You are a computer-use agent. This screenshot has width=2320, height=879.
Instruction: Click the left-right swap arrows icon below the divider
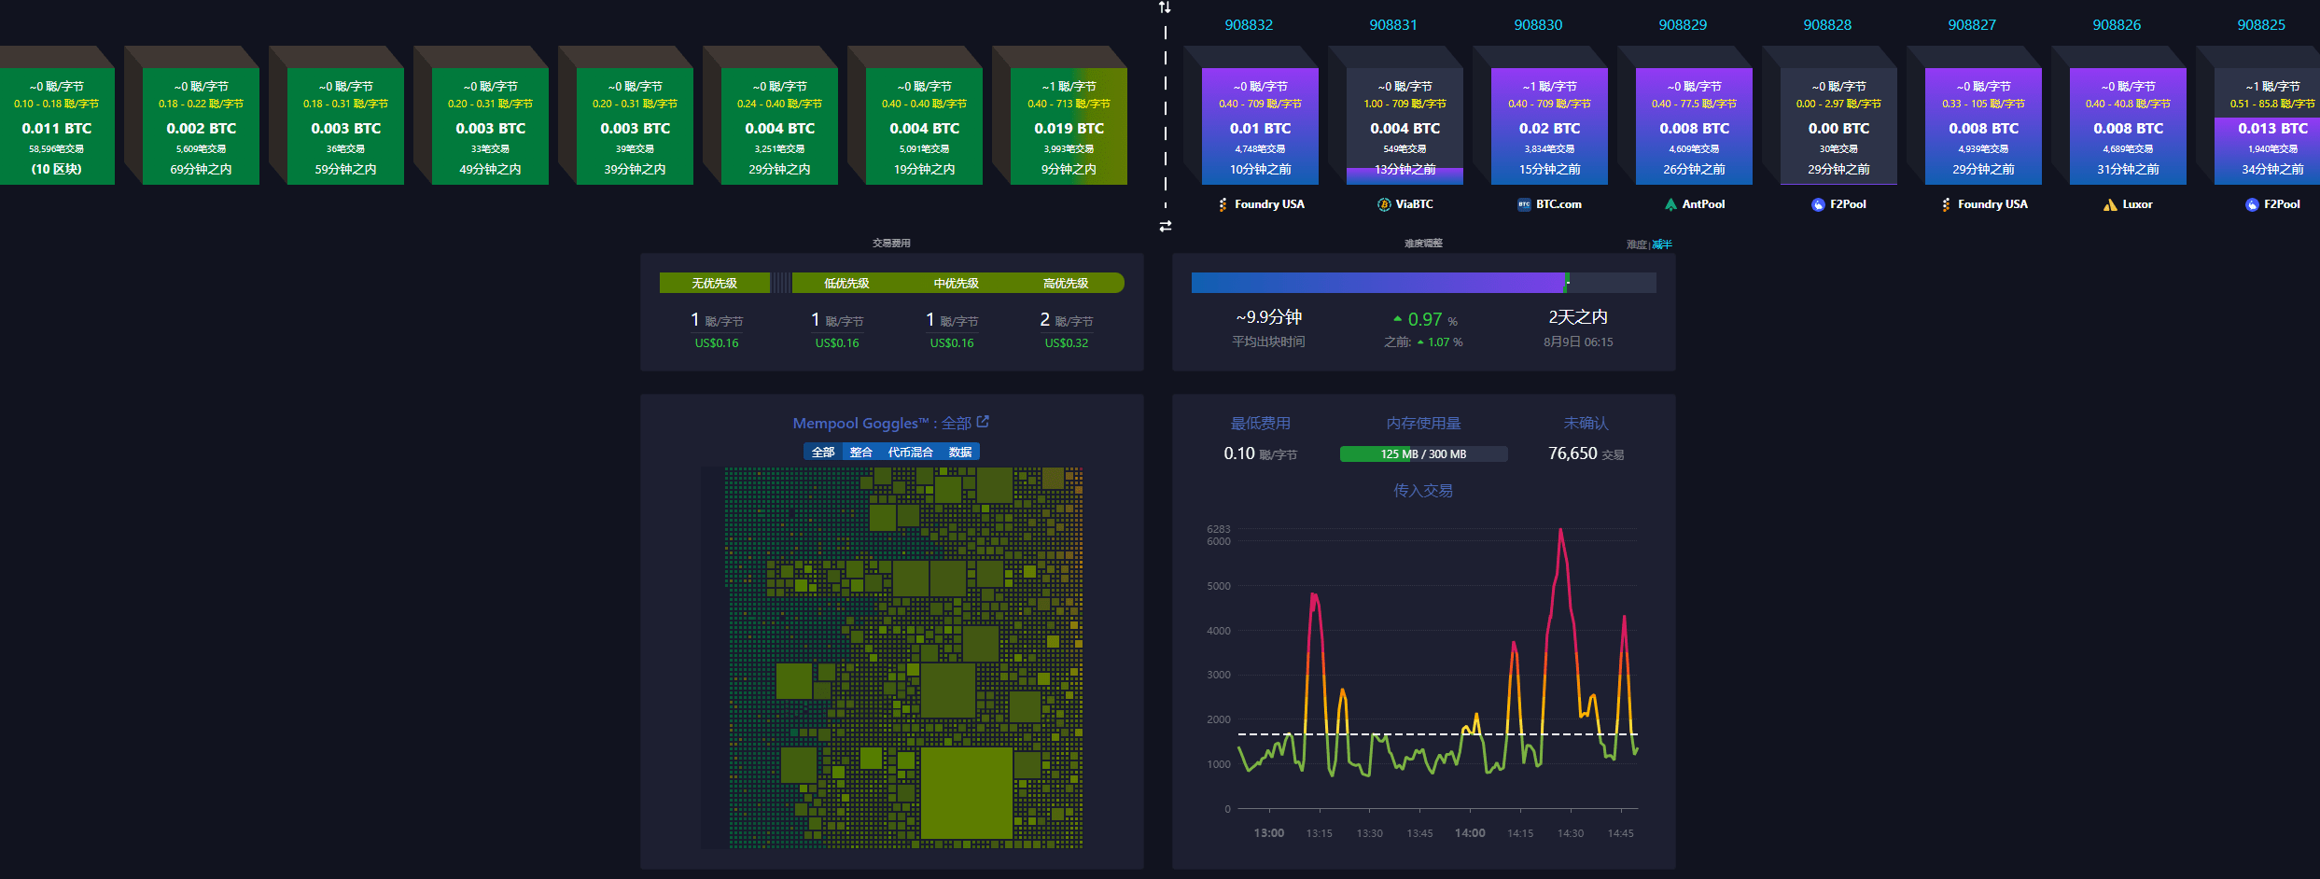tap(1165, 226)
